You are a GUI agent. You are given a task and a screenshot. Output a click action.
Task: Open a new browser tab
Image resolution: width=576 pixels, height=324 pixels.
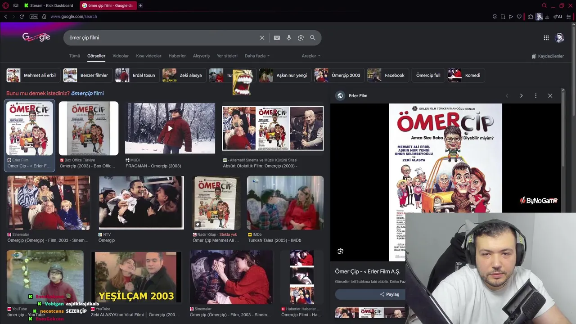click(x=140, y=5)
